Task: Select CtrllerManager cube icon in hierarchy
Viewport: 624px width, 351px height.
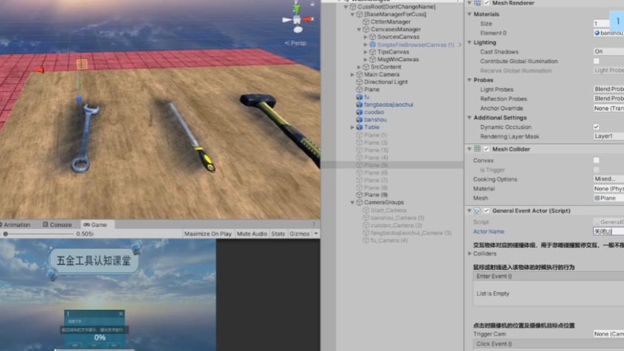Action: click(x=366, y=22)
